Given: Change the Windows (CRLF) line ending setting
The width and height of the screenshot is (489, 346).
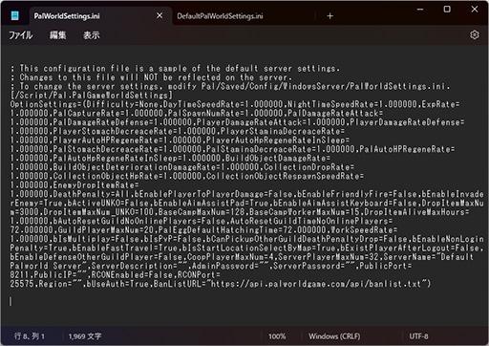Looking at the screenshot, I should tap(334, 336).
